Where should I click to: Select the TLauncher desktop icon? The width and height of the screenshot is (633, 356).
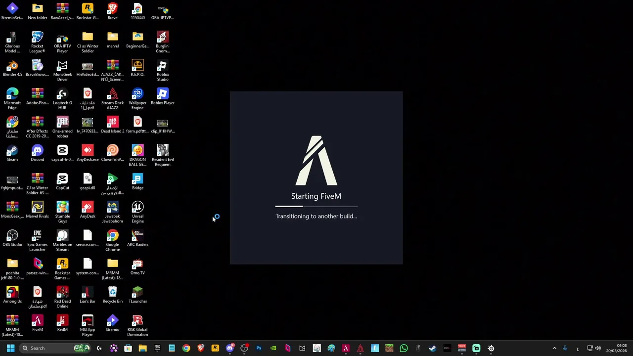point(137,295)
